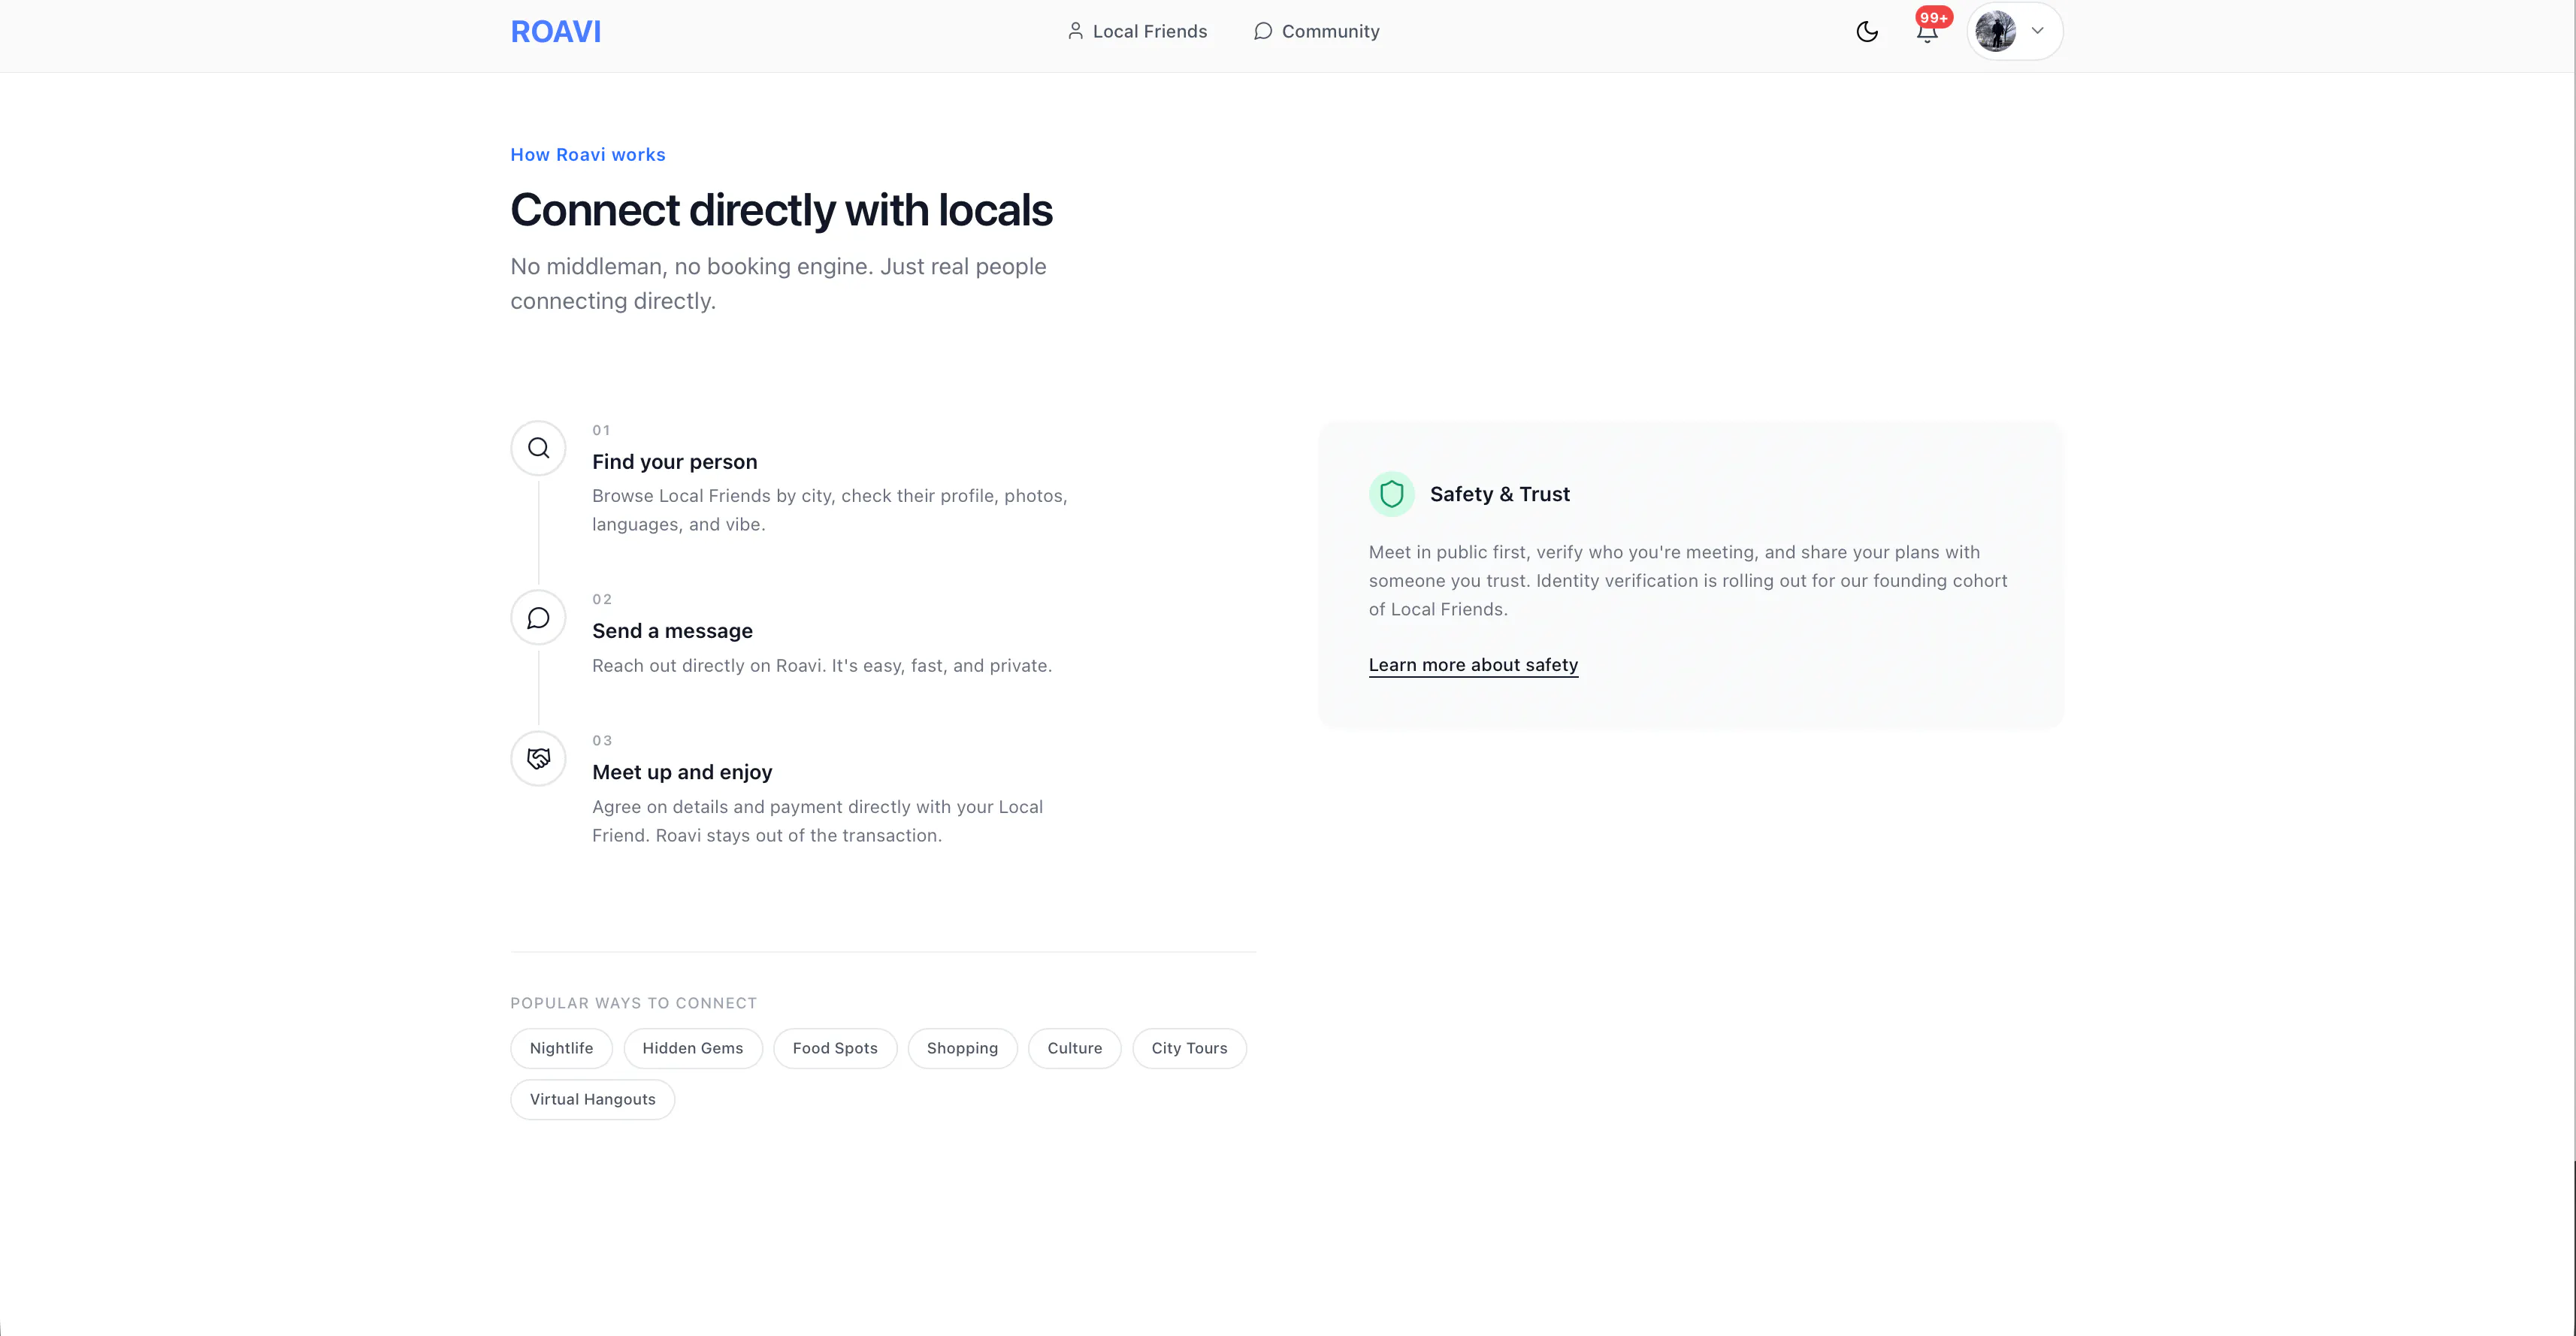Click the '02' step number
Viewport: 2576px width, 1336px height.
tap(602, 599)
